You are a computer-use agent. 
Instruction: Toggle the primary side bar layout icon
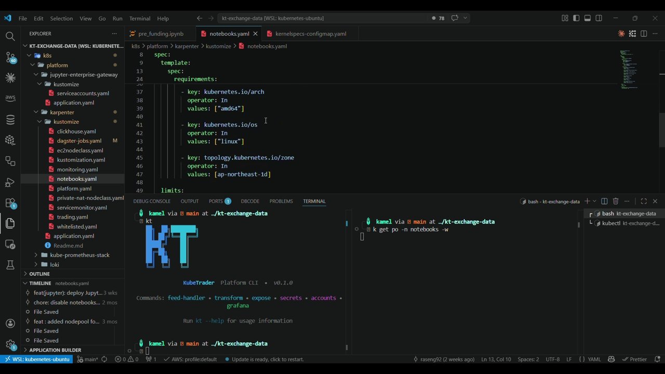point(576,18)
